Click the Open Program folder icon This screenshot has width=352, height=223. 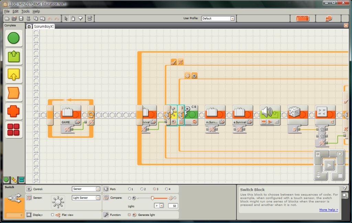(14, 19)
